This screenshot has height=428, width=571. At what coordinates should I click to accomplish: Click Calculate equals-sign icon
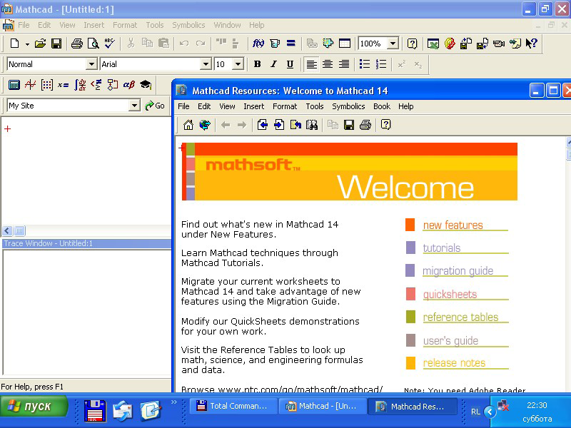click(x=290, y=44)
